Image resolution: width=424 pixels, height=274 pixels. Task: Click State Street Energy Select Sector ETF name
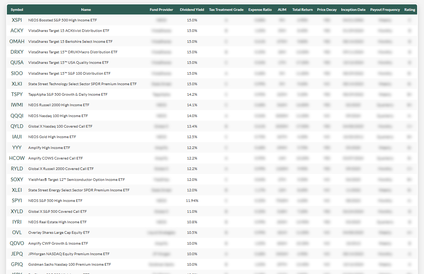[79, 190]
